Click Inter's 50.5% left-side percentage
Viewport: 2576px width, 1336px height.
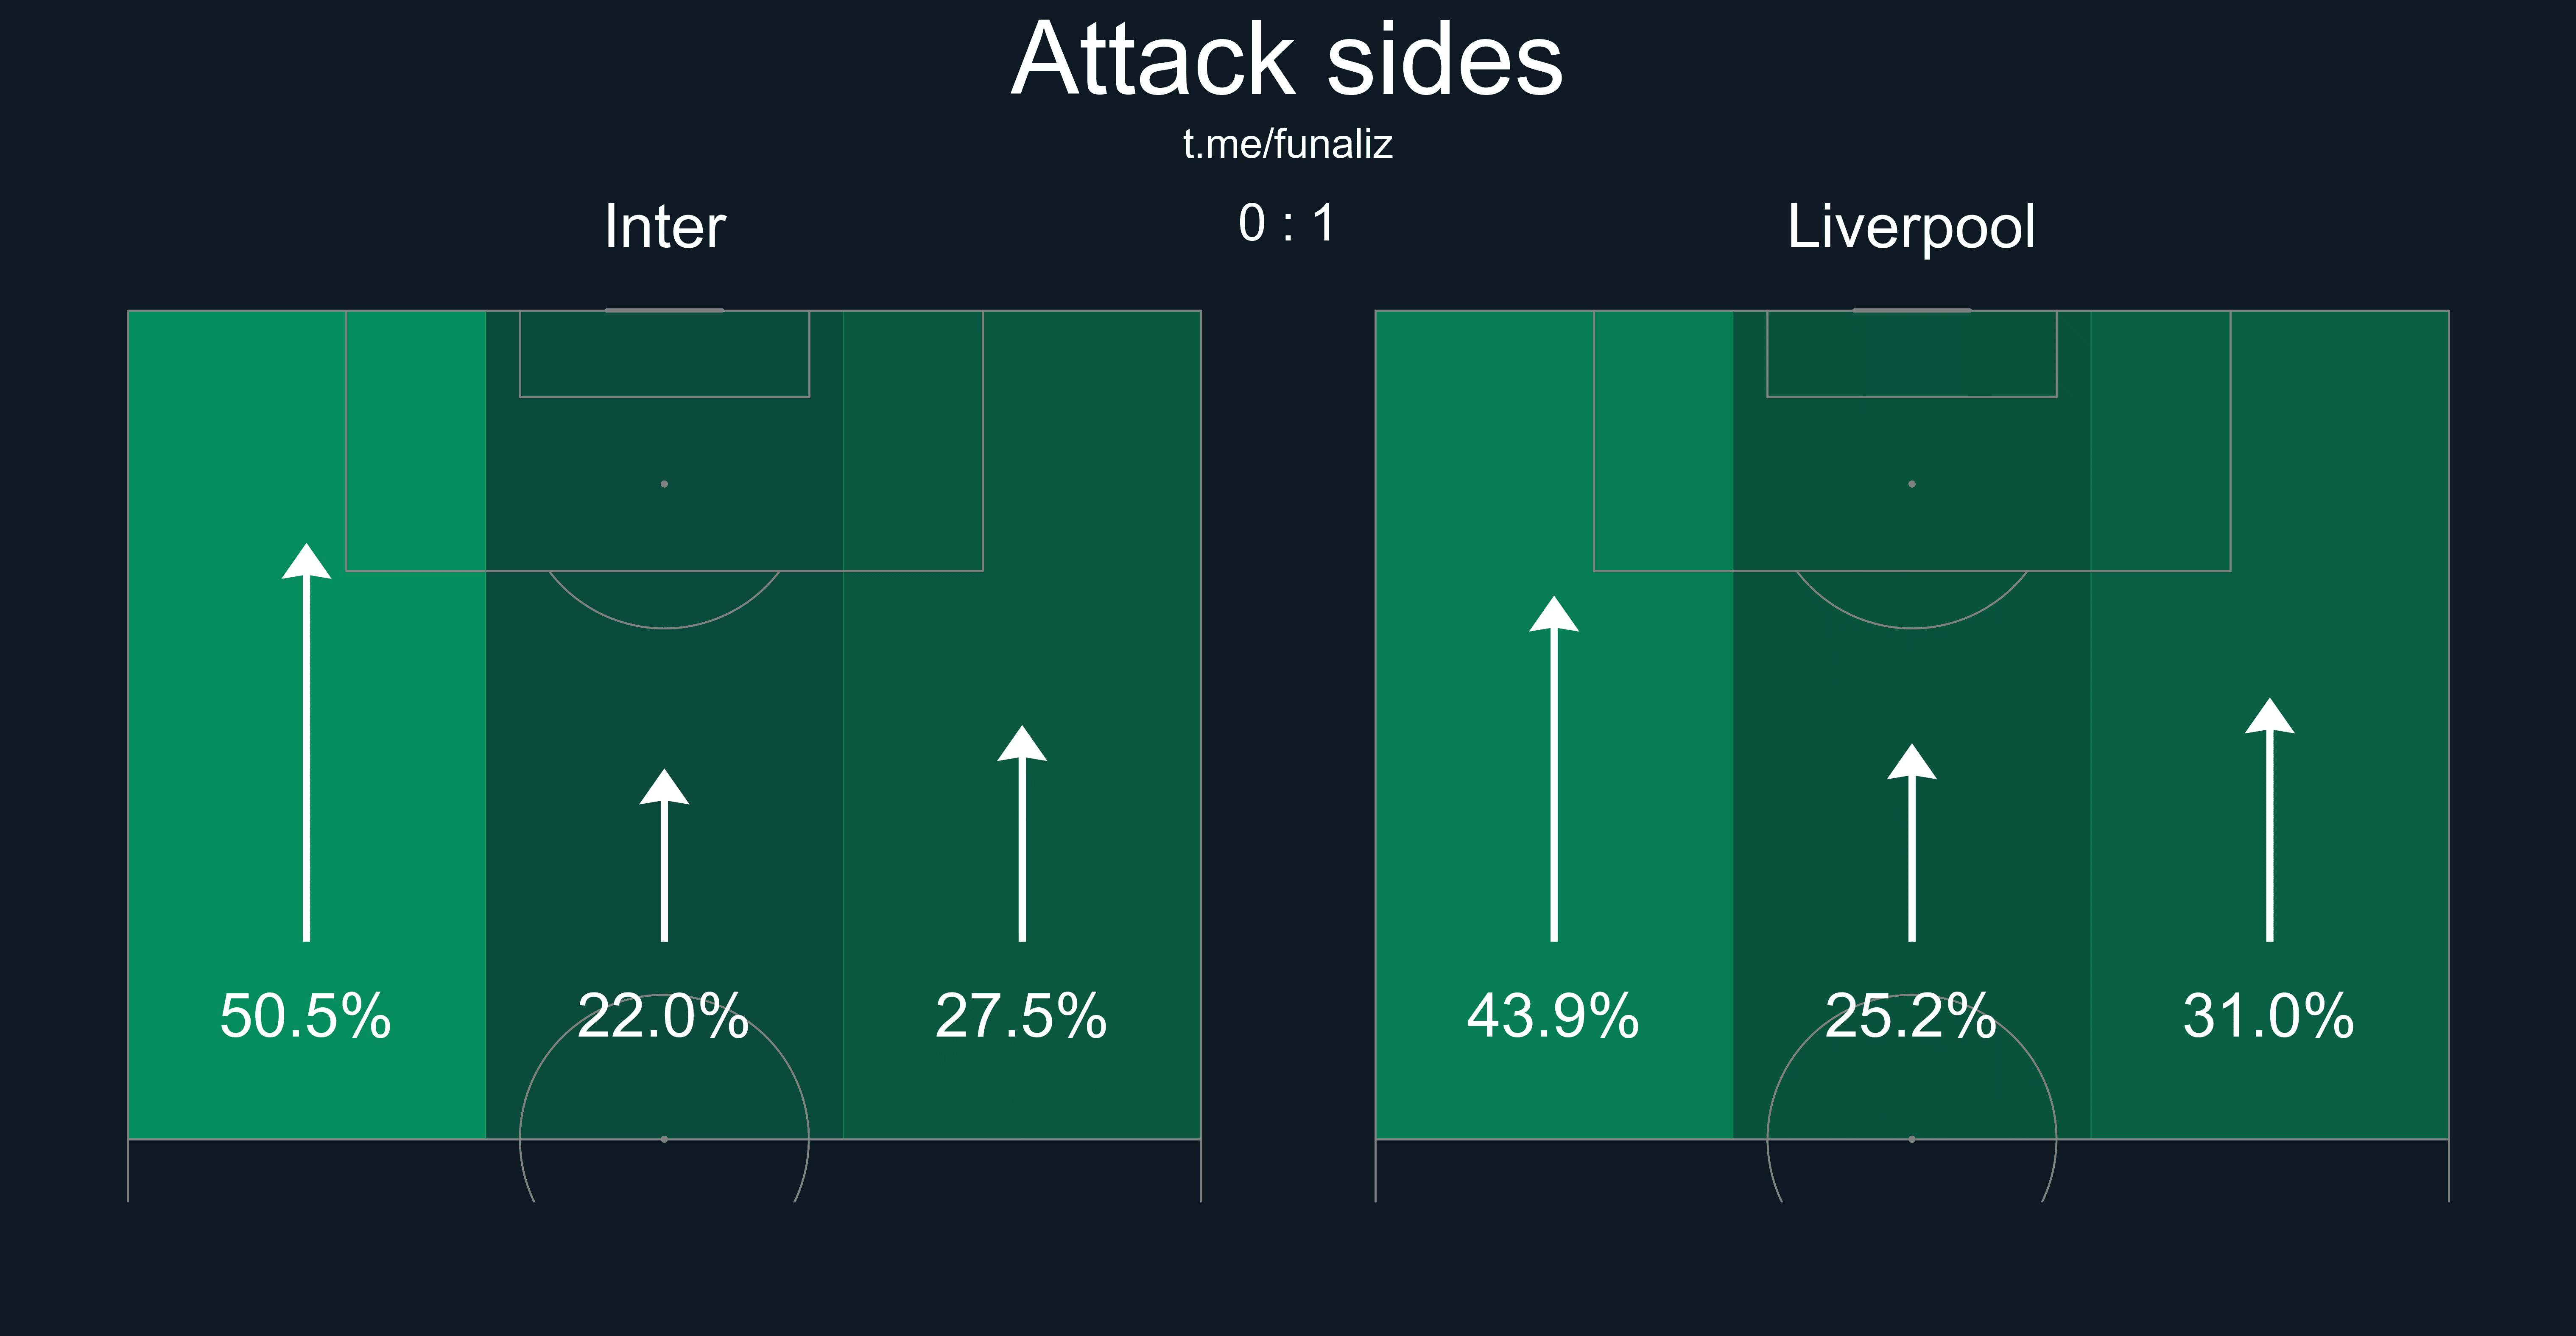pos(306,1016)
